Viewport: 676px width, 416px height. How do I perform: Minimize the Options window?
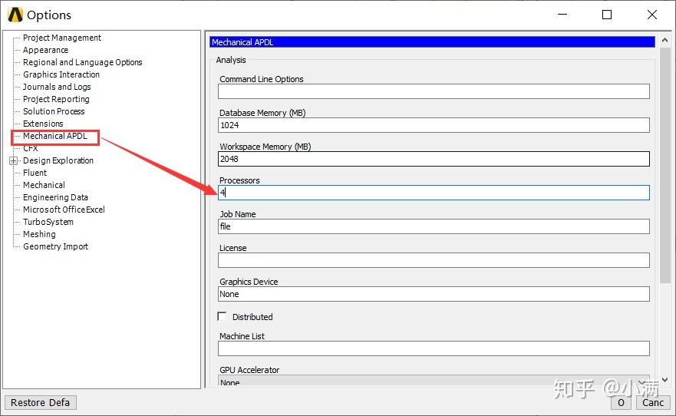562,15
